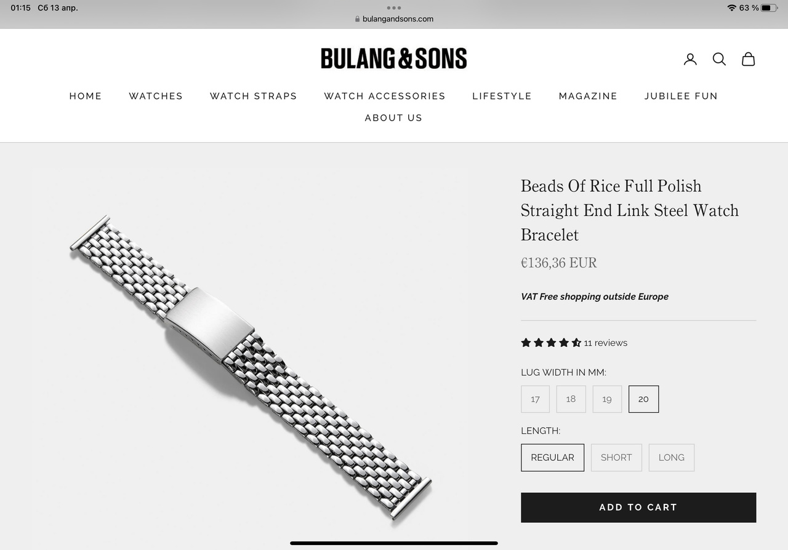The image size is (788, 550).
Task: Open the Watch Straps menu
Action: [x=254, y=96]
